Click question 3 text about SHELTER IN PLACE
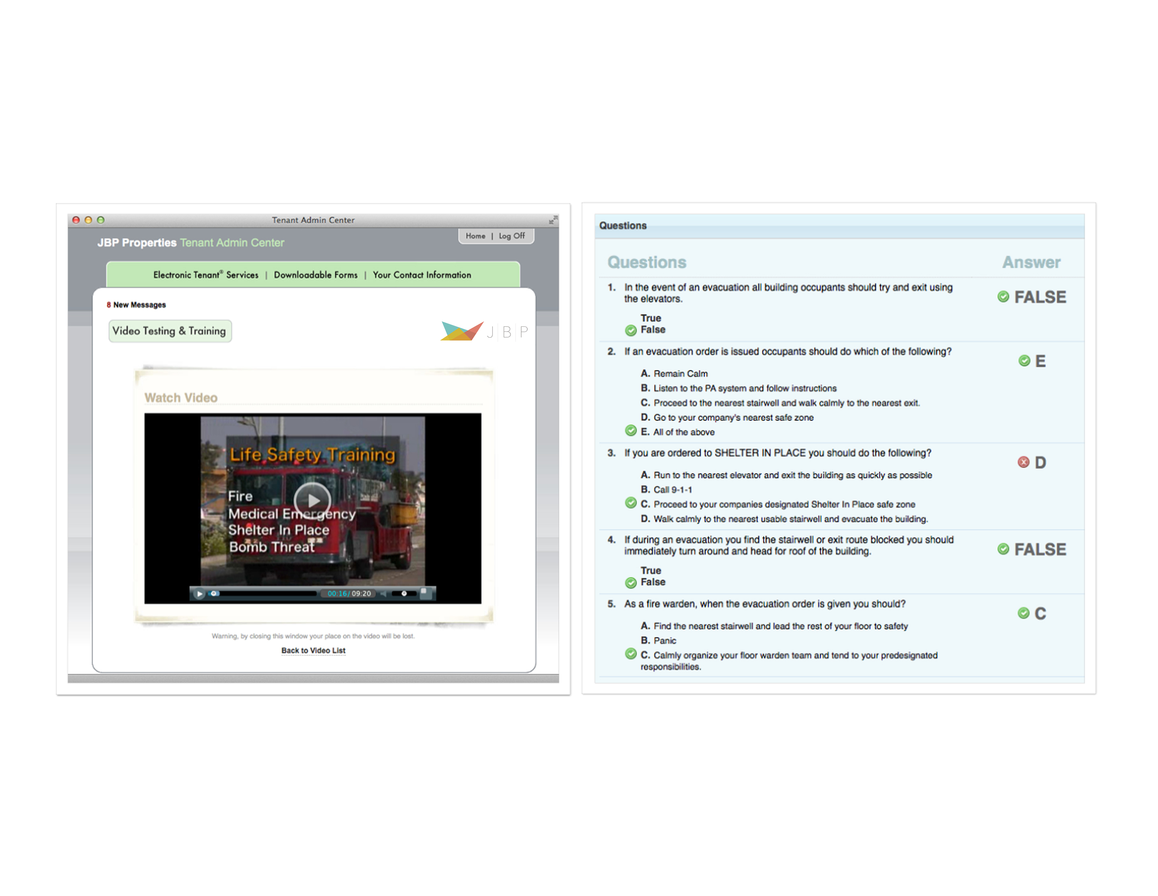1158x896 pixels. point(777,453)
